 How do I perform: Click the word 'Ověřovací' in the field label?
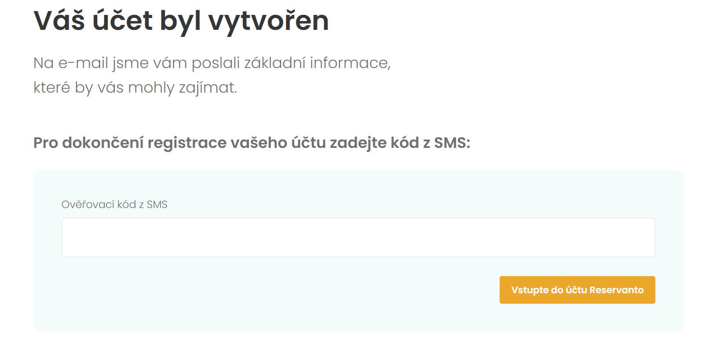[x=88, y=205]
